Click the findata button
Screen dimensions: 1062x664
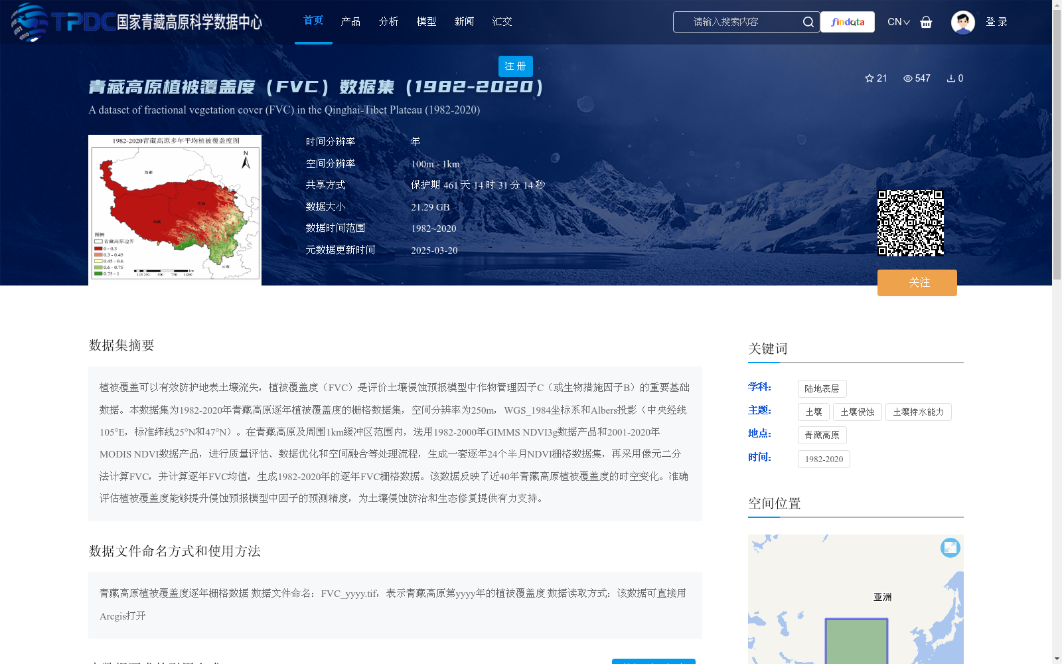pyautogui.click(x=848, y=22)
